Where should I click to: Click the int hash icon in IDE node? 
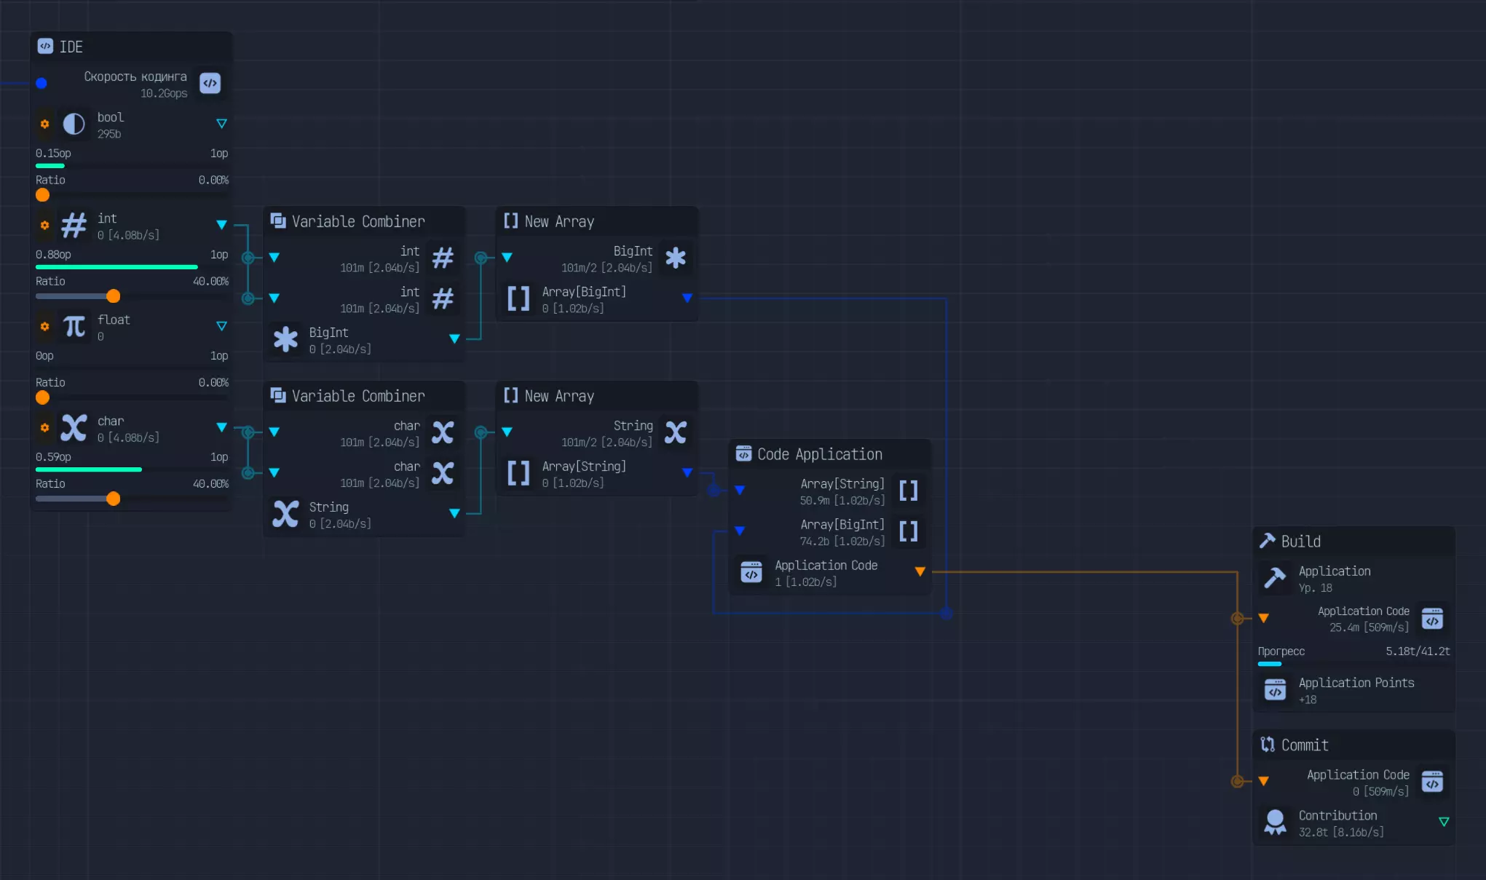click(74, 226)
